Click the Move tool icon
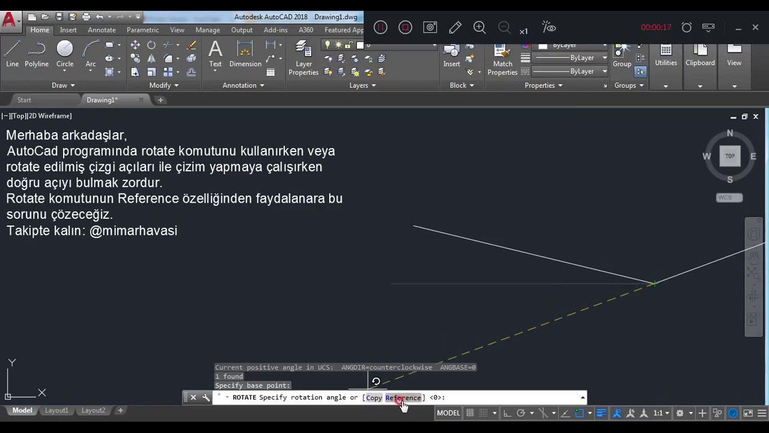Viewport: 769px width, 433px height. 135,45
